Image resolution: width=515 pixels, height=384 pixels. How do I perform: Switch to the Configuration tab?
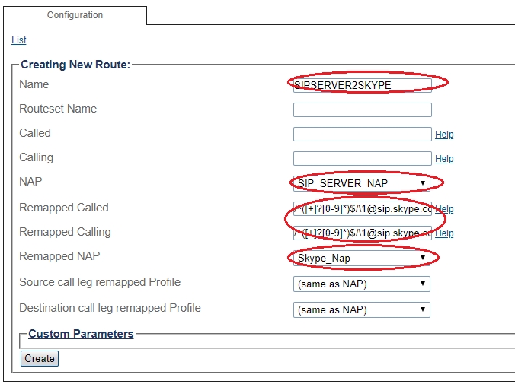point(75,15)
